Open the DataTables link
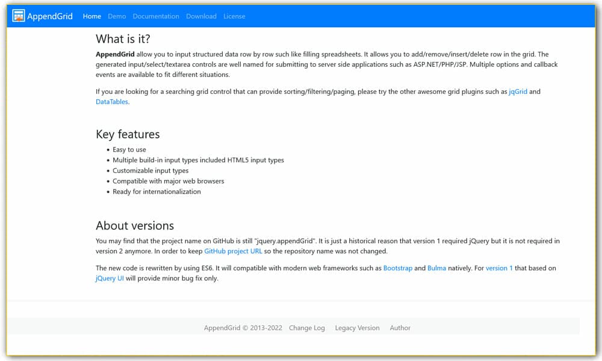 [x=111, y=102]
